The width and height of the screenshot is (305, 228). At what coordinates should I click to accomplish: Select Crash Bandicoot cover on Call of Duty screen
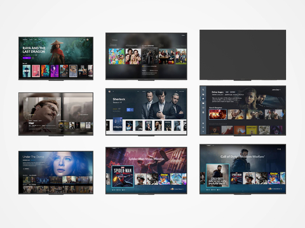click(x=274, y=178)
